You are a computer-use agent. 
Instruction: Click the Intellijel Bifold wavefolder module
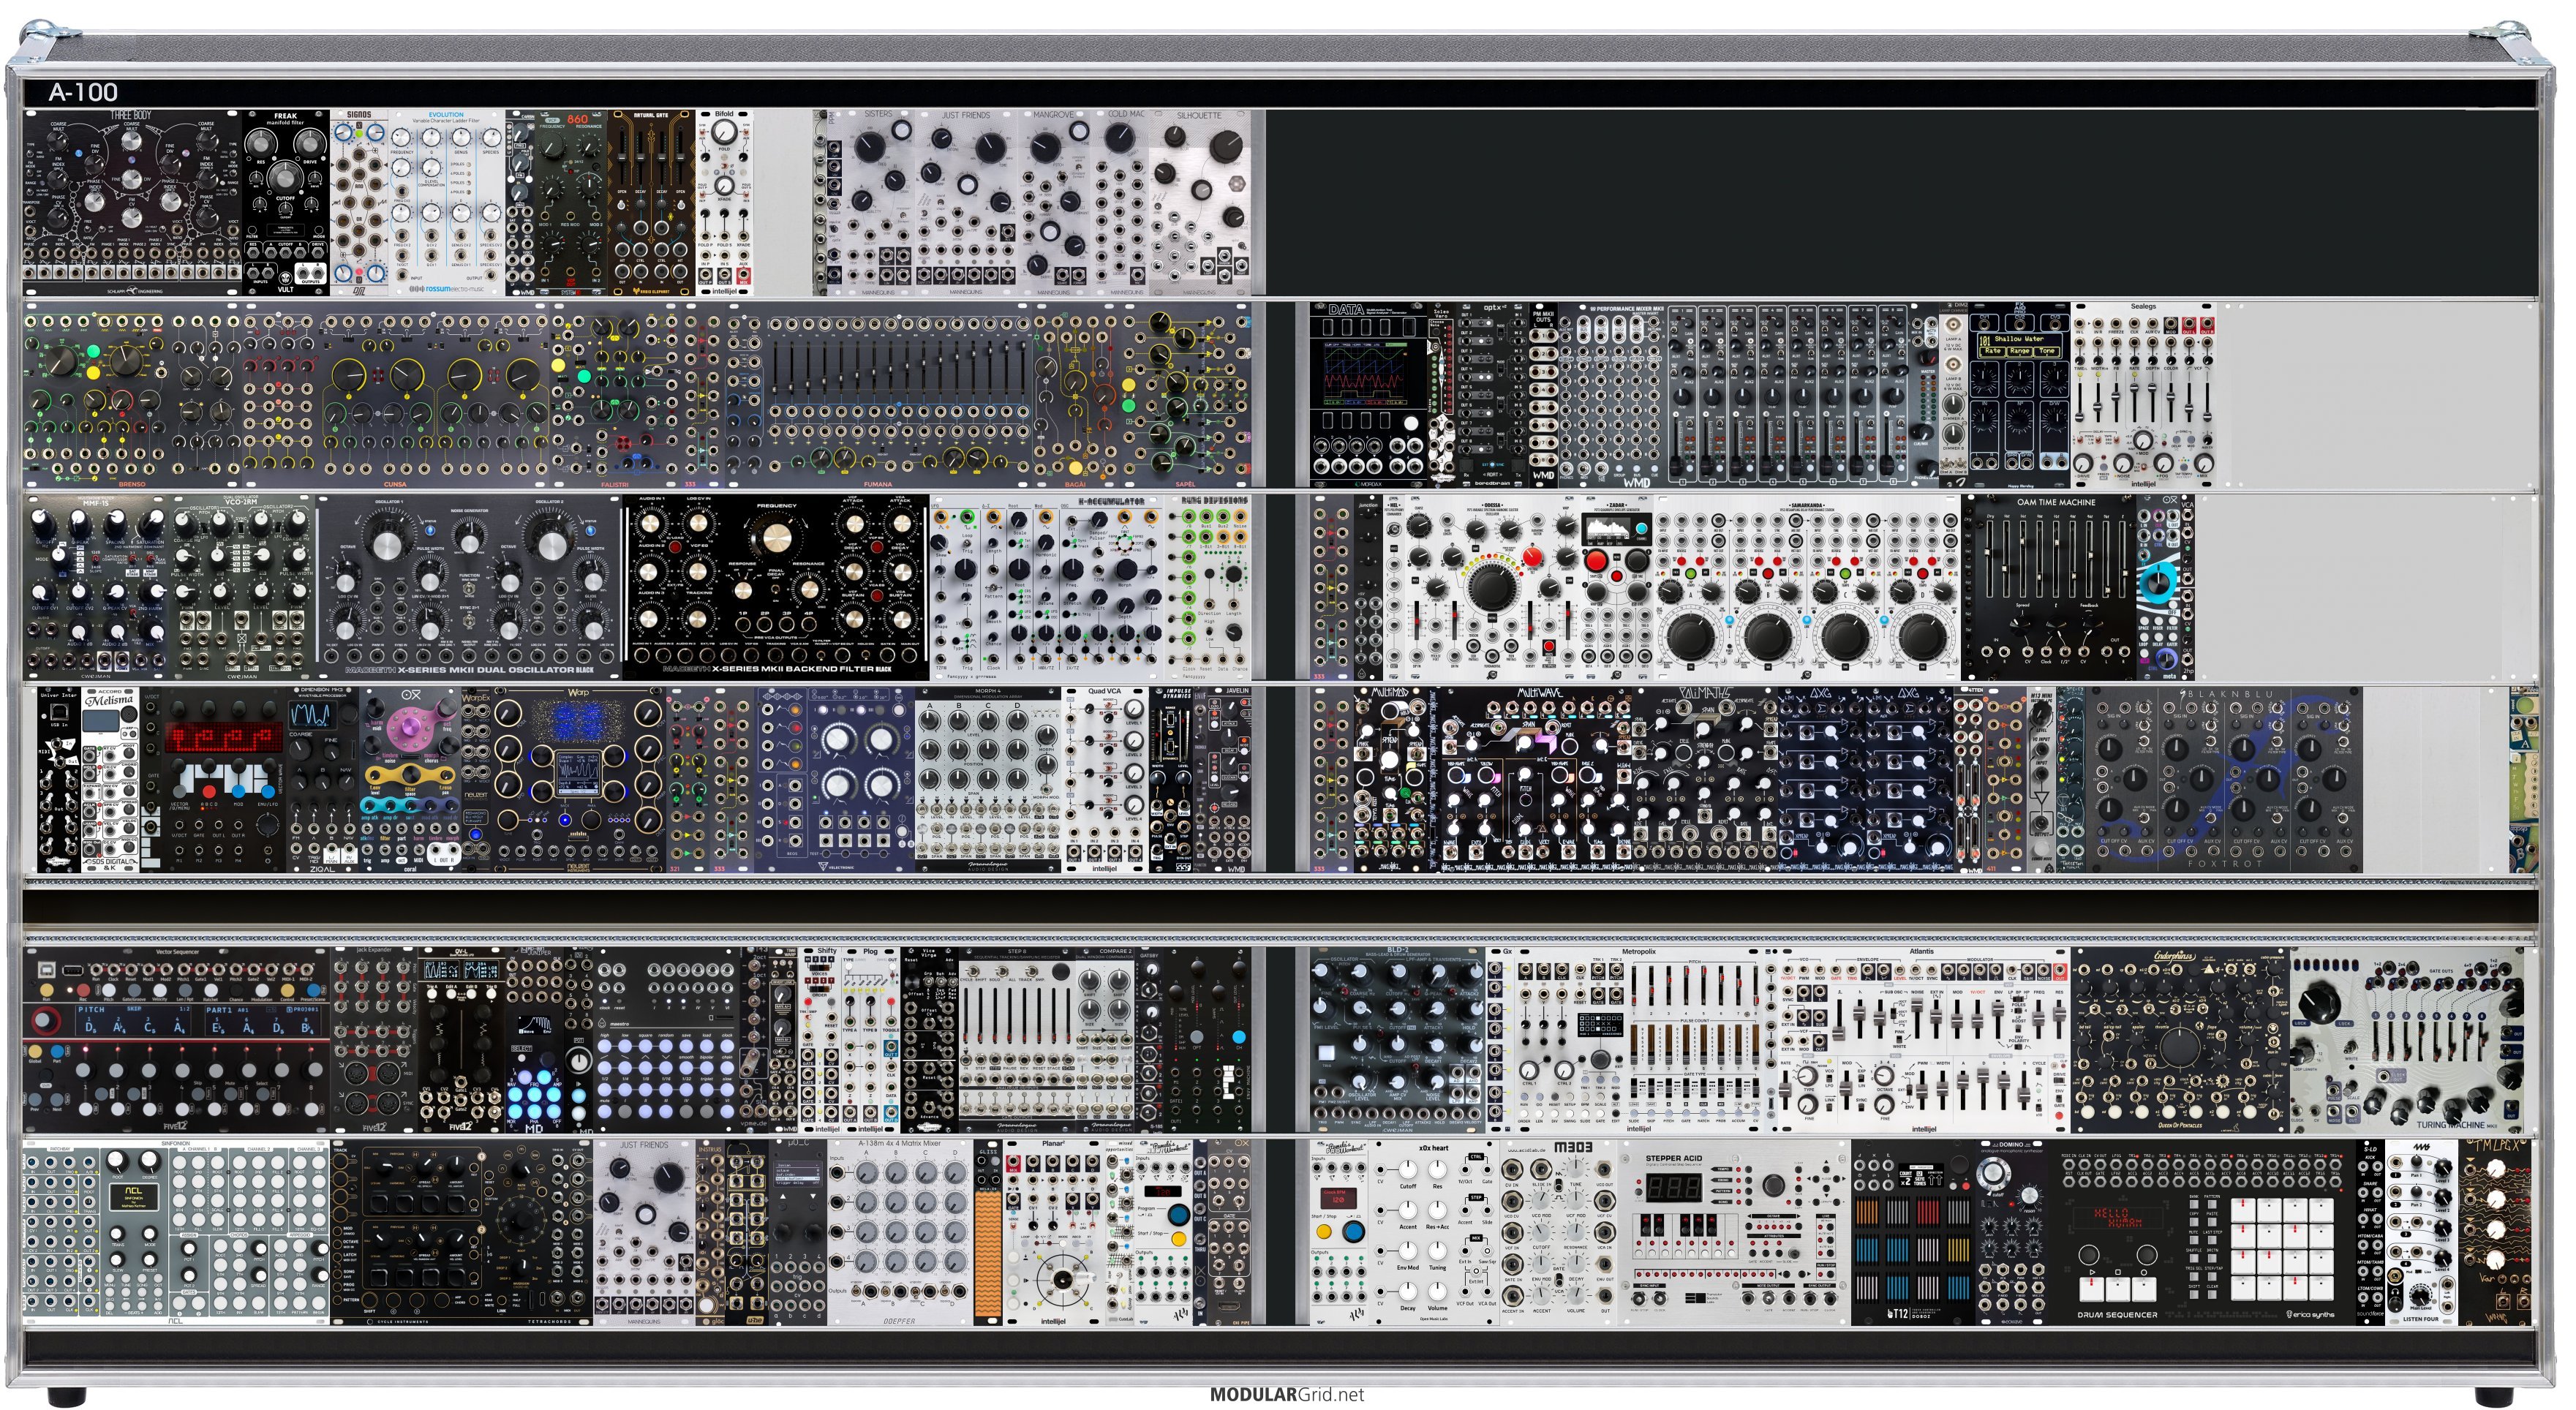click(724, 203)
